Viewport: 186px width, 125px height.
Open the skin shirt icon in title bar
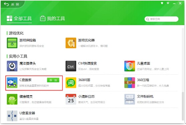click(x=162, y=3)
